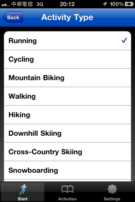Switch to the Settings tab label
Viewport: 135px width, 202px height.
point(112,199)
